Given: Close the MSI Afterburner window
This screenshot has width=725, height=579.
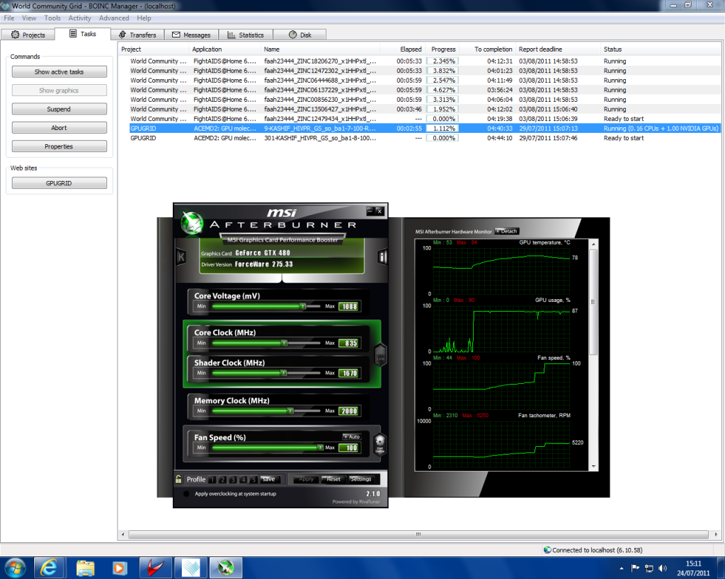Looking at the screenshot, I should [x=379, y=211].
